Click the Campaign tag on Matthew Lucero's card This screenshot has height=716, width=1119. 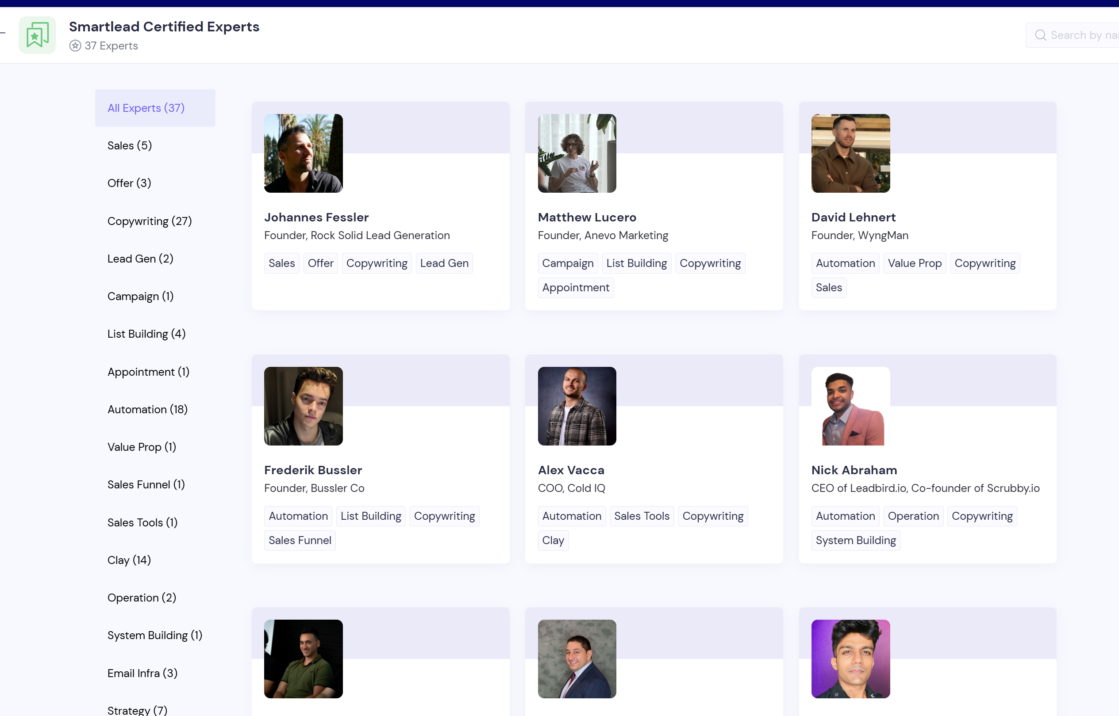click(568, 263)
